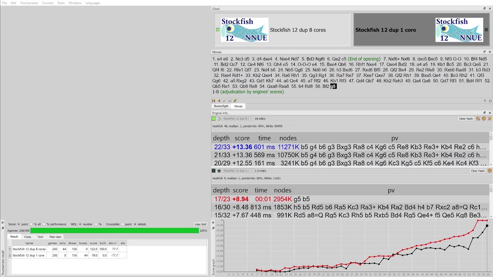
Task: Select Crosstable 'details' radio button
Action: click(135, 224)
